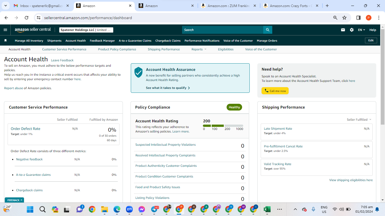The image size is (385, 216).
Task: Open the Zoom app from the taskbar
Action: pyautogui.click(x=129, y=209)
